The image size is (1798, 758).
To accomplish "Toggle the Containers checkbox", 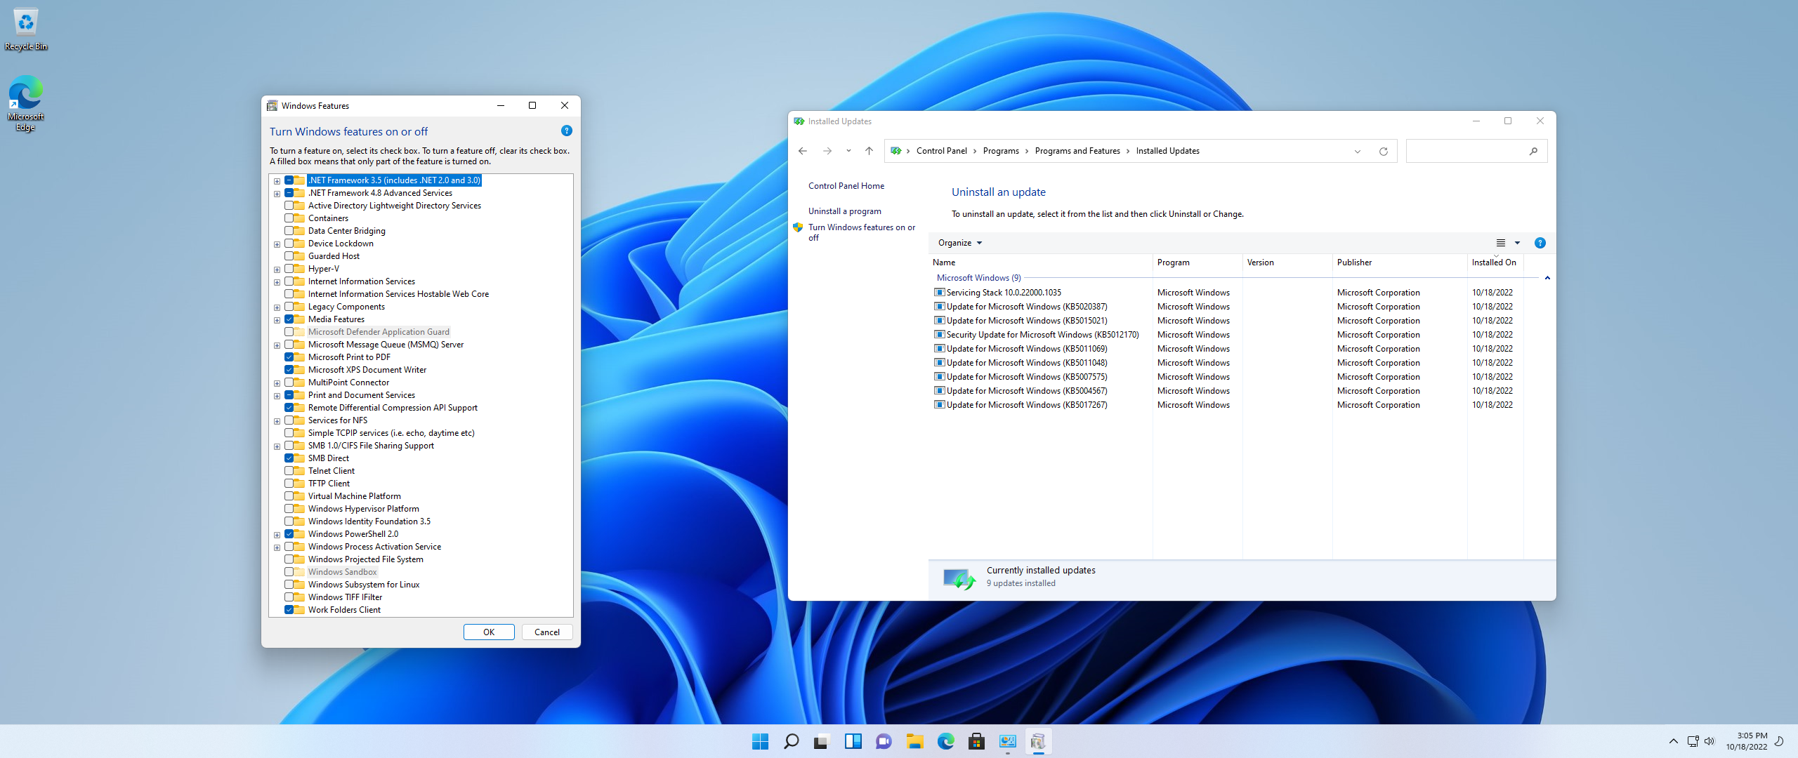I will pyautogui.click(x=289, y=218).
